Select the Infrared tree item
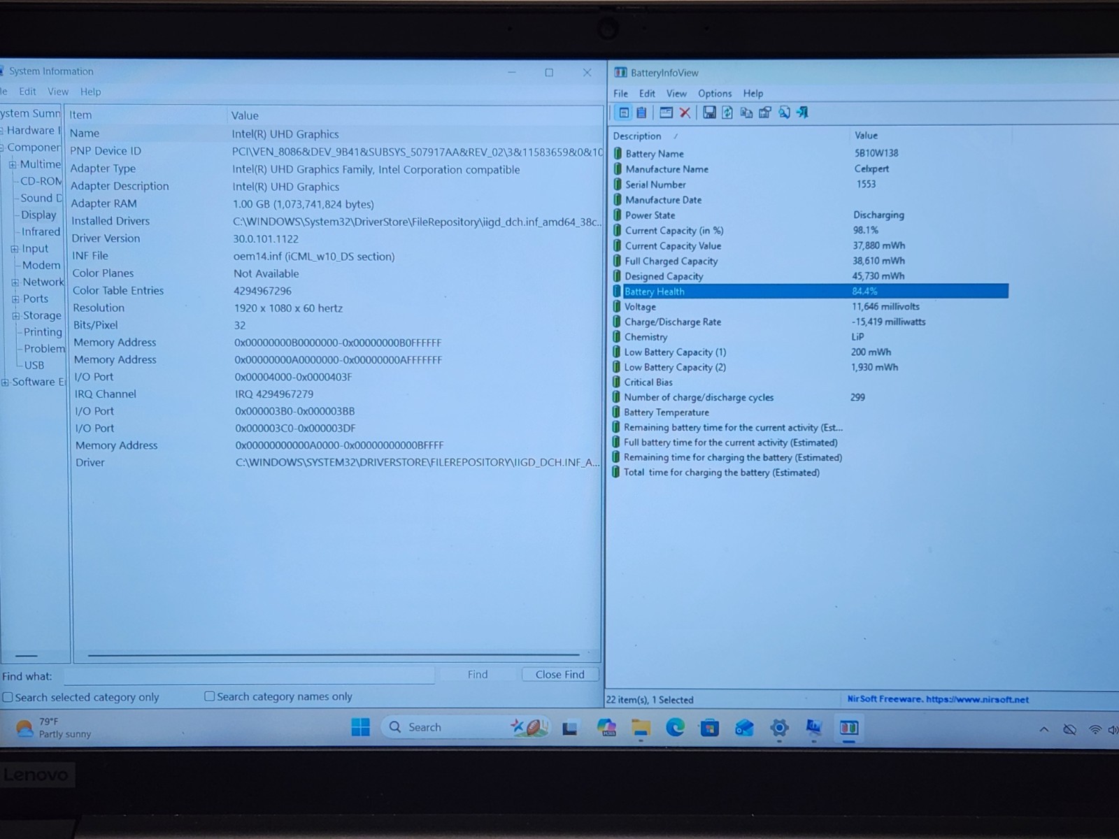1119x839 pixels. 41,231
